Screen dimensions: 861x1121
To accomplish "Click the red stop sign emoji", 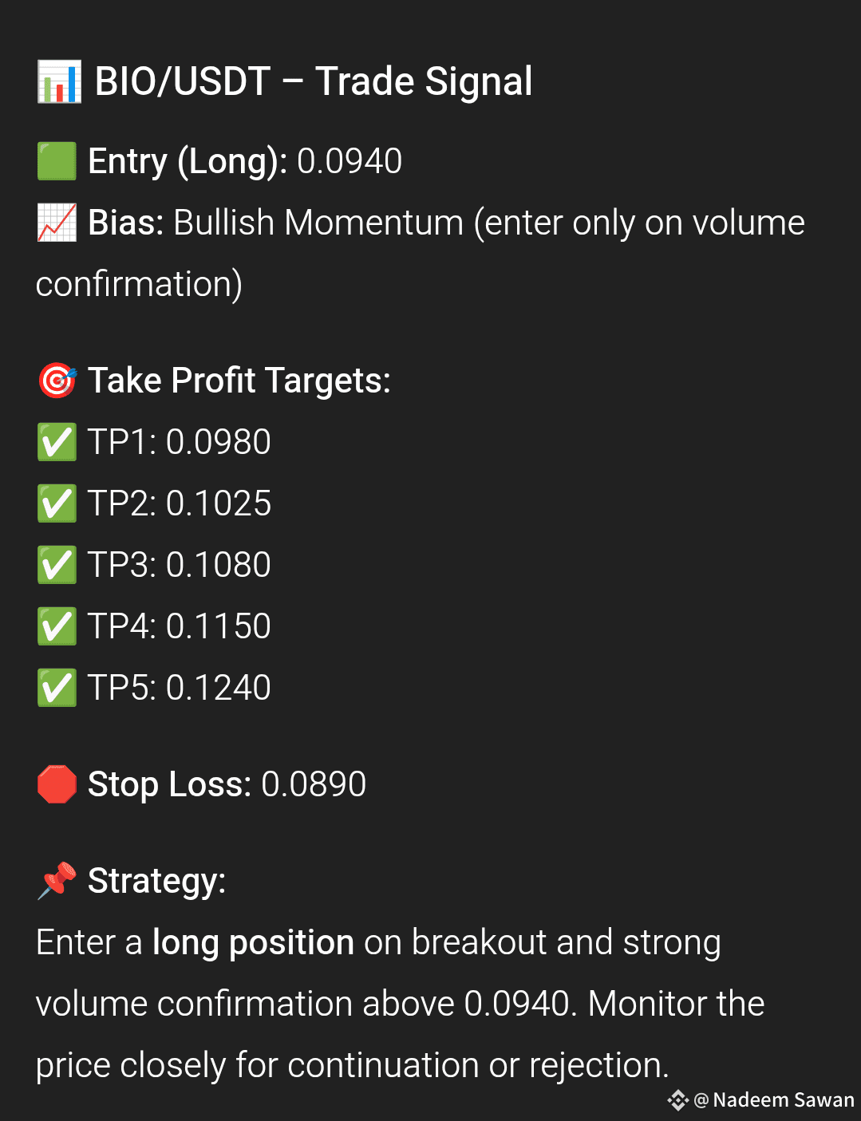I will pyautogui.click(x=57, y=784).
